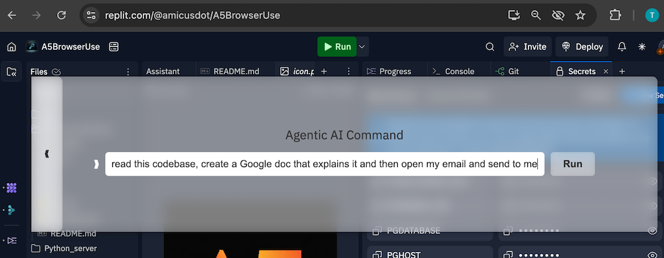Screen dimensions: 664x258
Task: Switch to the Progress tab
Action: [389, 72]
